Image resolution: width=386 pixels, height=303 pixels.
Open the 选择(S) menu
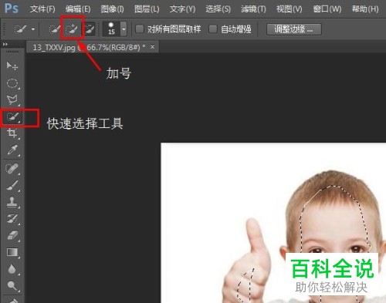(x=218, y=9)
